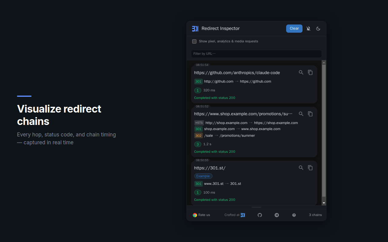
Task: Click Completed with status 200 under 301.st chain
Action: click(215, 200)
